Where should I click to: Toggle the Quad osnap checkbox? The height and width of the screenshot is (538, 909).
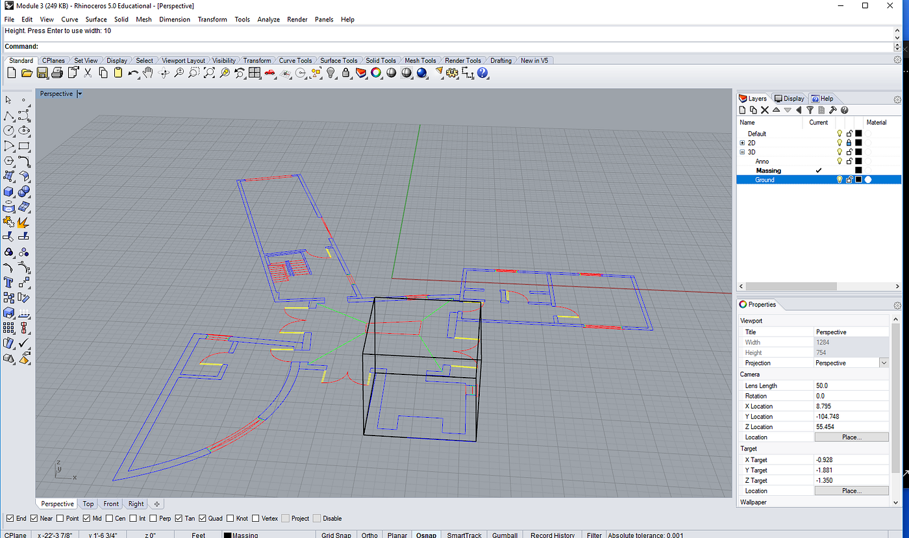203,519
